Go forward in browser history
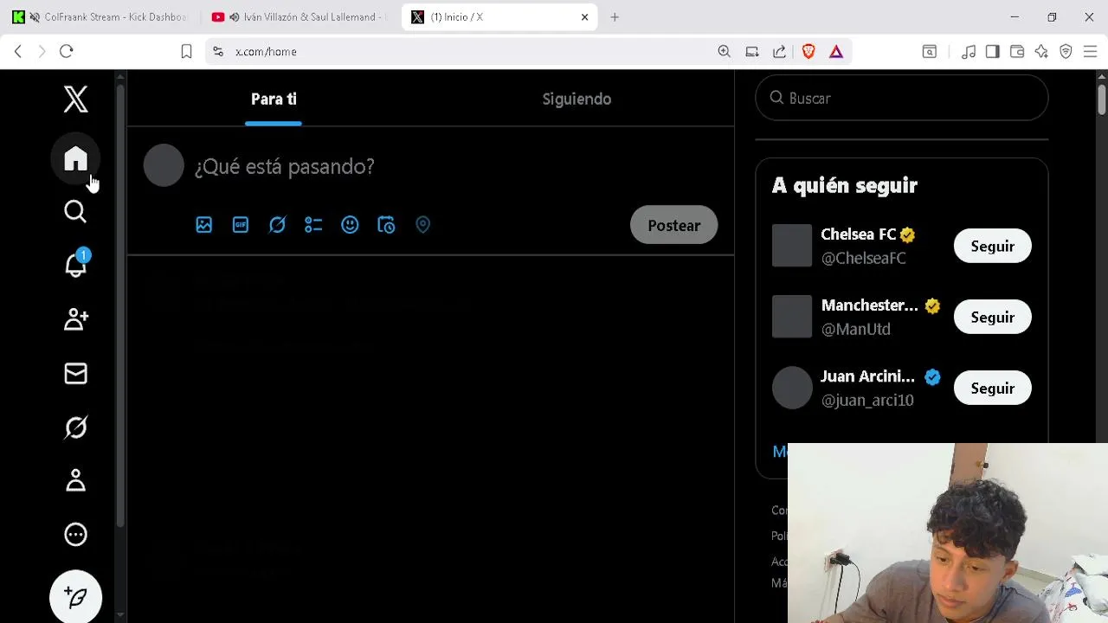 pos(42,51)
